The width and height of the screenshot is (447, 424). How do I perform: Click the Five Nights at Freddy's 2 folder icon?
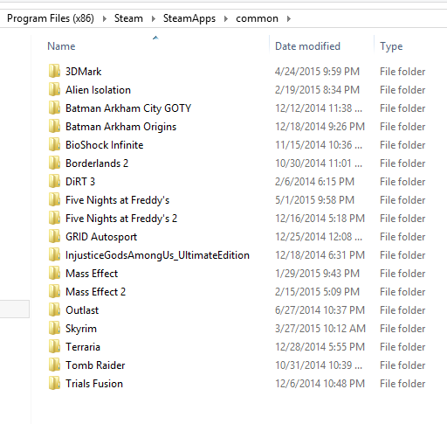tap(54, 218)
